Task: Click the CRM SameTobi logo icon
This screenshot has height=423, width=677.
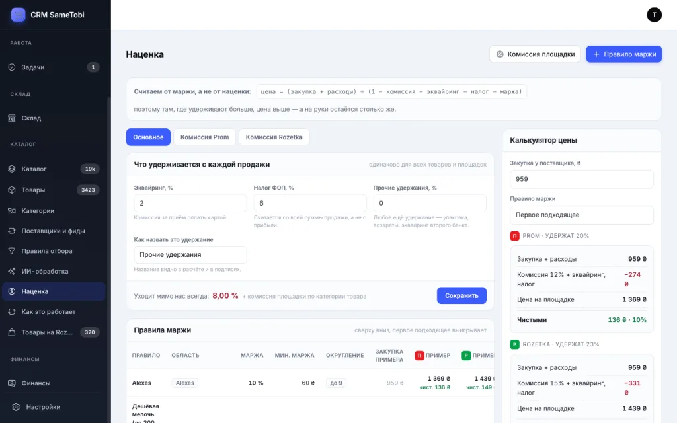Action: (18, 15)
